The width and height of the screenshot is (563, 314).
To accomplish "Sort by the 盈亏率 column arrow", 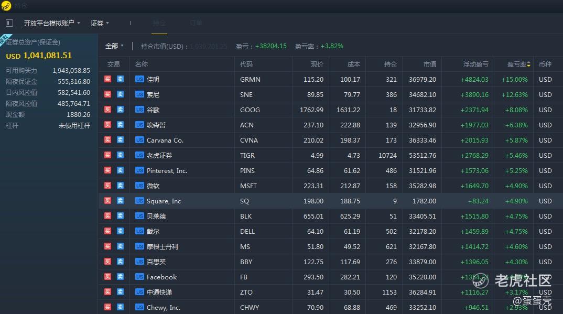I will pyautogui.click(x=528, y=64).
